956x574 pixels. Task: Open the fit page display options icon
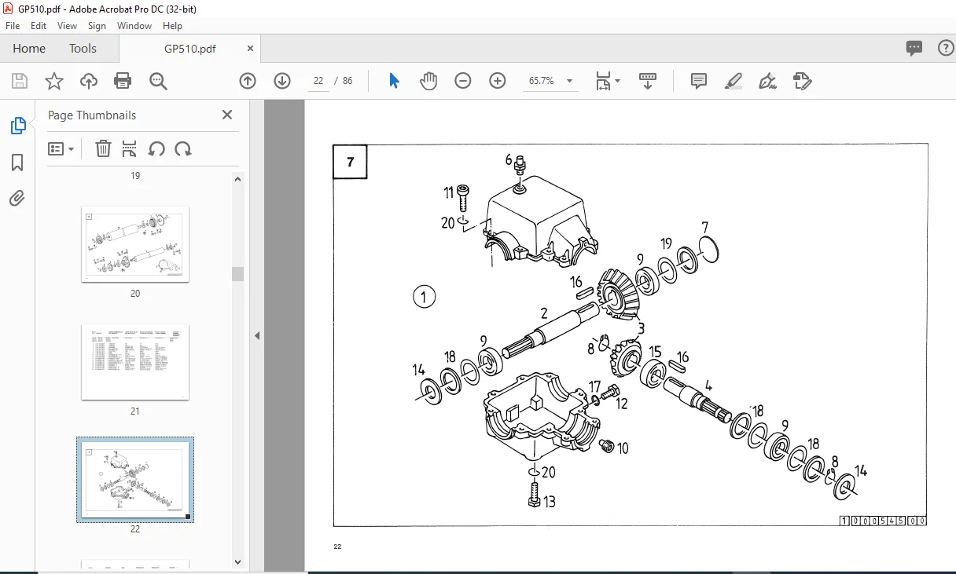[603, 81]
